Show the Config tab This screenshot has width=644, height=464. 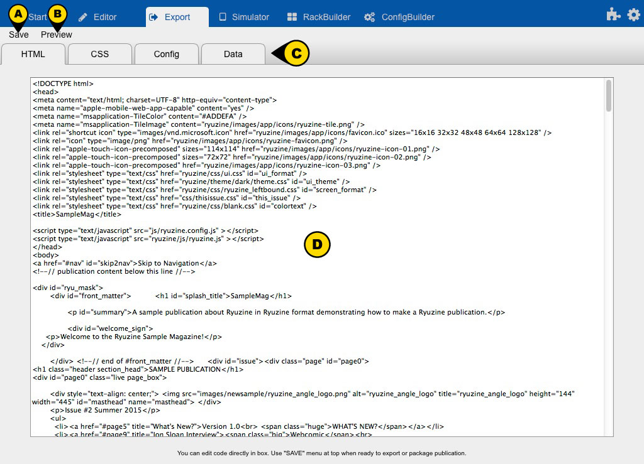pos(167,54)
